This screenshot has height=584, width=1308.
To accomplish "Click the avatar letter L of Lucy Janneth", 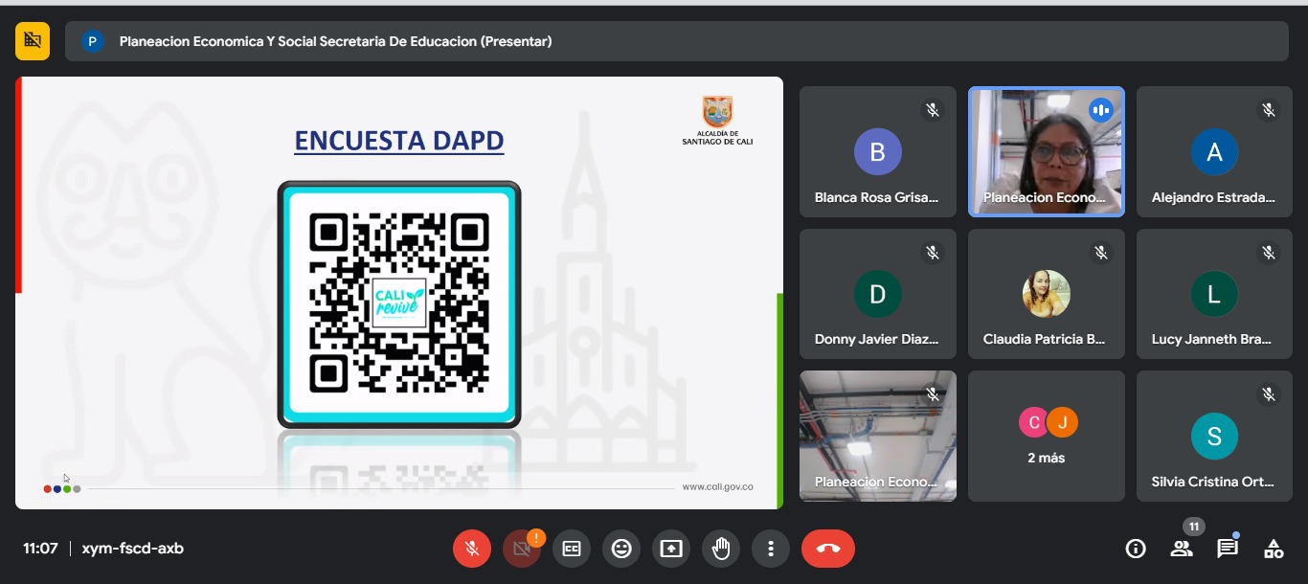I will tap(1215, 294).
